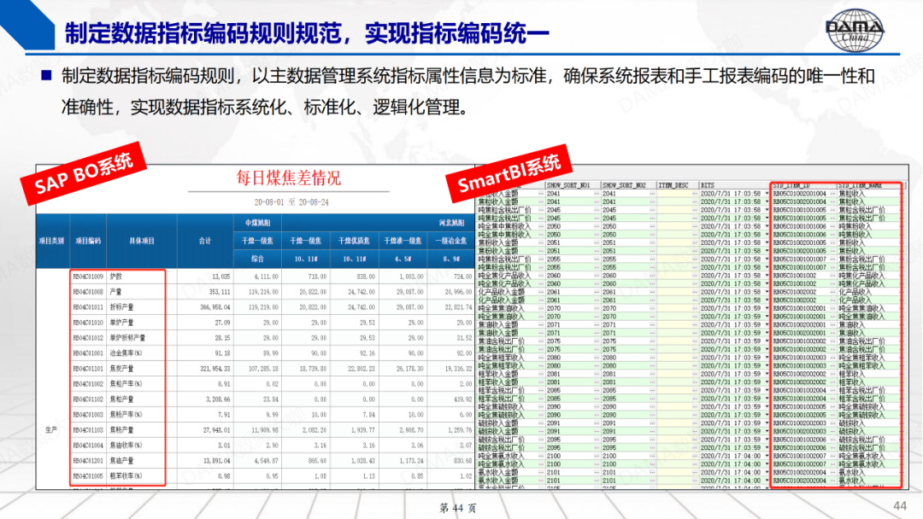Viewport: 923px width, 519px height.
Task: Select code cell RB04C01001
Action: [88, 353]
